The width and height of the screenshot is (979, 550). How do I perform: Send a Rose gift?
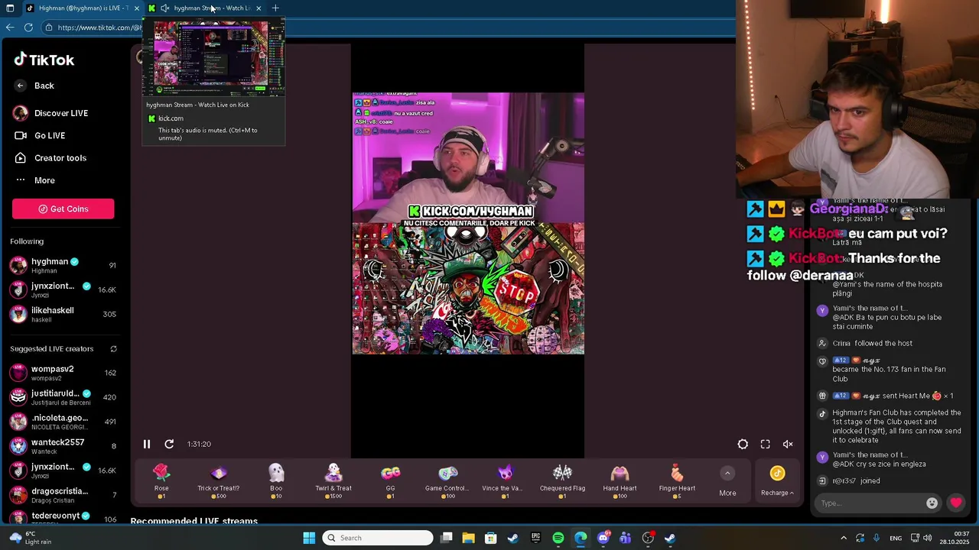pyautogui.click(x=161, y=481)
